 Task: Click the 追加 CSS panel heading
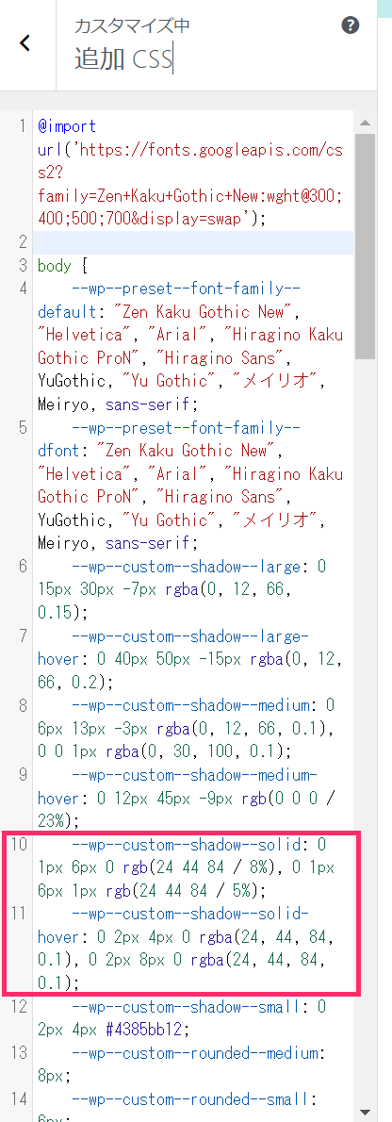(x=123, y=58)
